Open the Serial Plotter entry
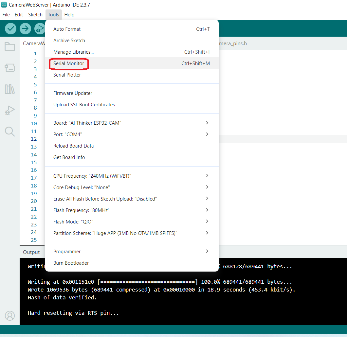347x337 pixels. (132, 75)
